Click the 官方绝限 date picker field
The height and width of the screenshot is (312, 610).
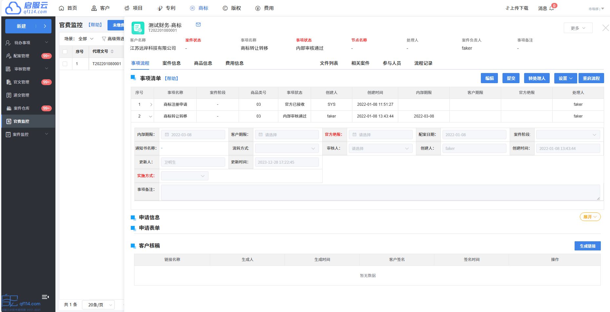[x=381, y=135]
